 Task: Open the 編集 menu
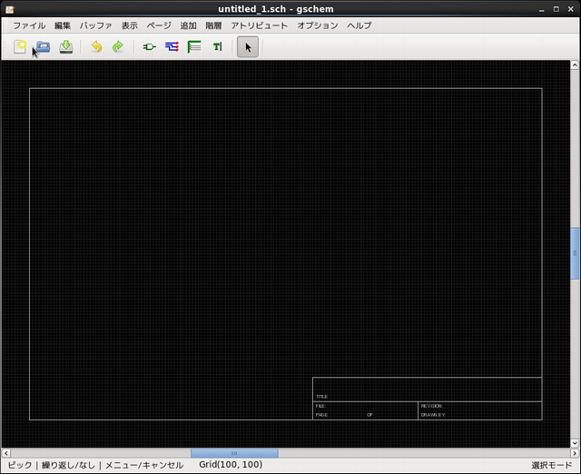[63, 25]
